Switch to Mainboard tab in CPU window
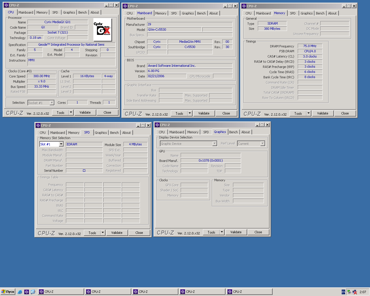Screen dimensions: 370x296 26,12
